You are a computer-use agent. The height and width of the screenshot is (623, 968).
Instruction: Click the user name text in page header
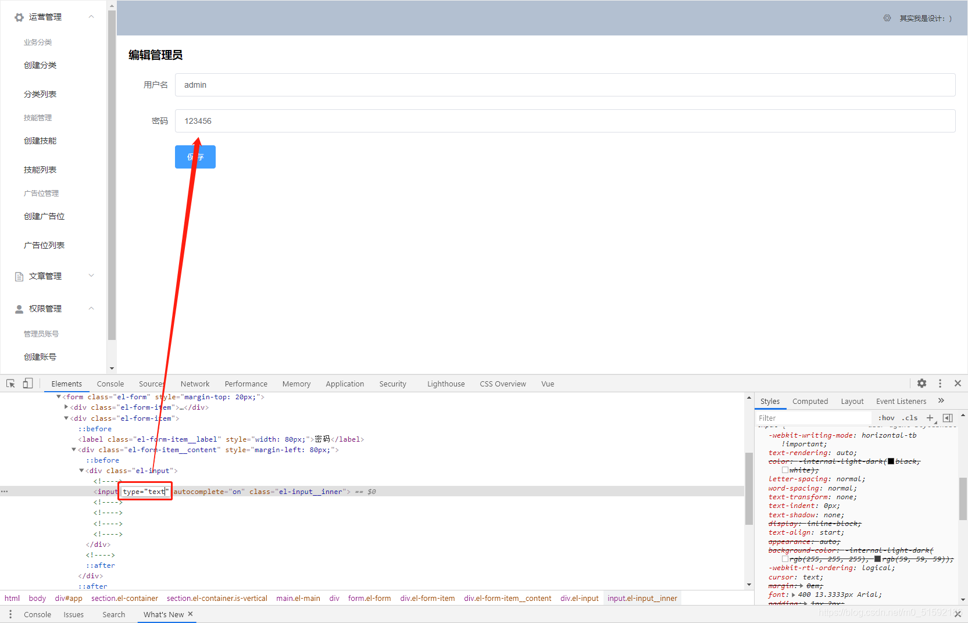click(x=926, y=19)
